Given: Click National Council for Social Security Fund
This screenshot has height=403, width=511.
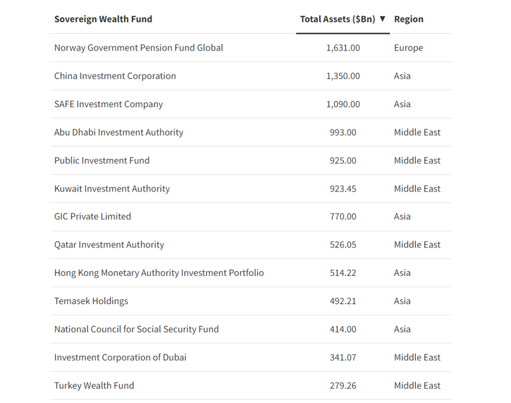Looking at the screenshot, I should [136, 329].
